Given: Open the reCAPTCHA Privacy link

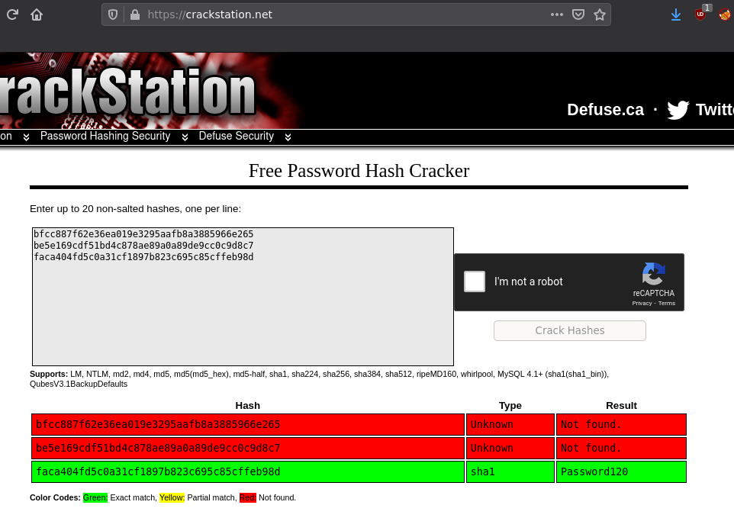Looking at the screenshot, I should (642, 303).
